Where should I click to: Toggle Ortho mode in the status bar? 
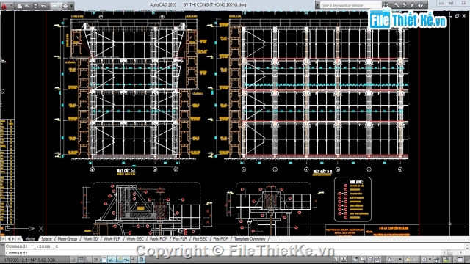88,260
